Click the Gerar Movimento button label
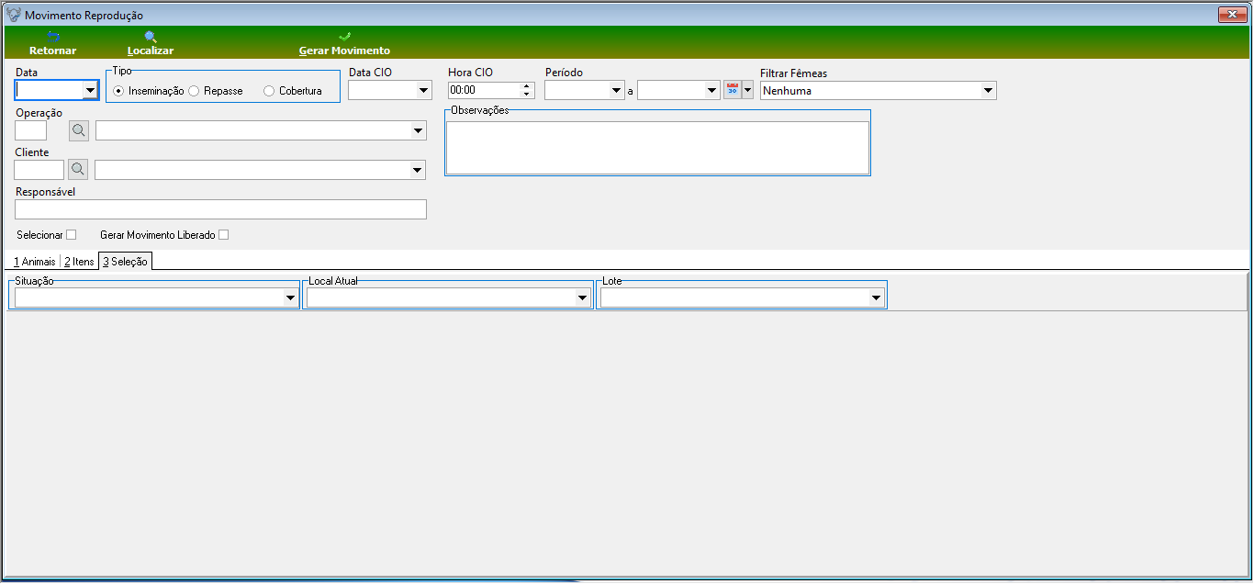The image size is (1254, 584). click(344, 51)
